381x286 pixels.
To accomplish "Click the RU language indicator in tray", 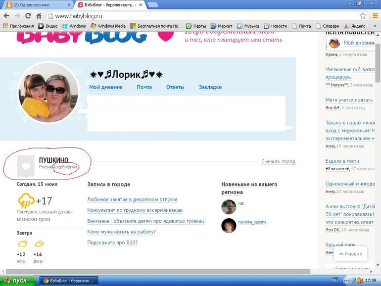I will (x=335, y=281).
